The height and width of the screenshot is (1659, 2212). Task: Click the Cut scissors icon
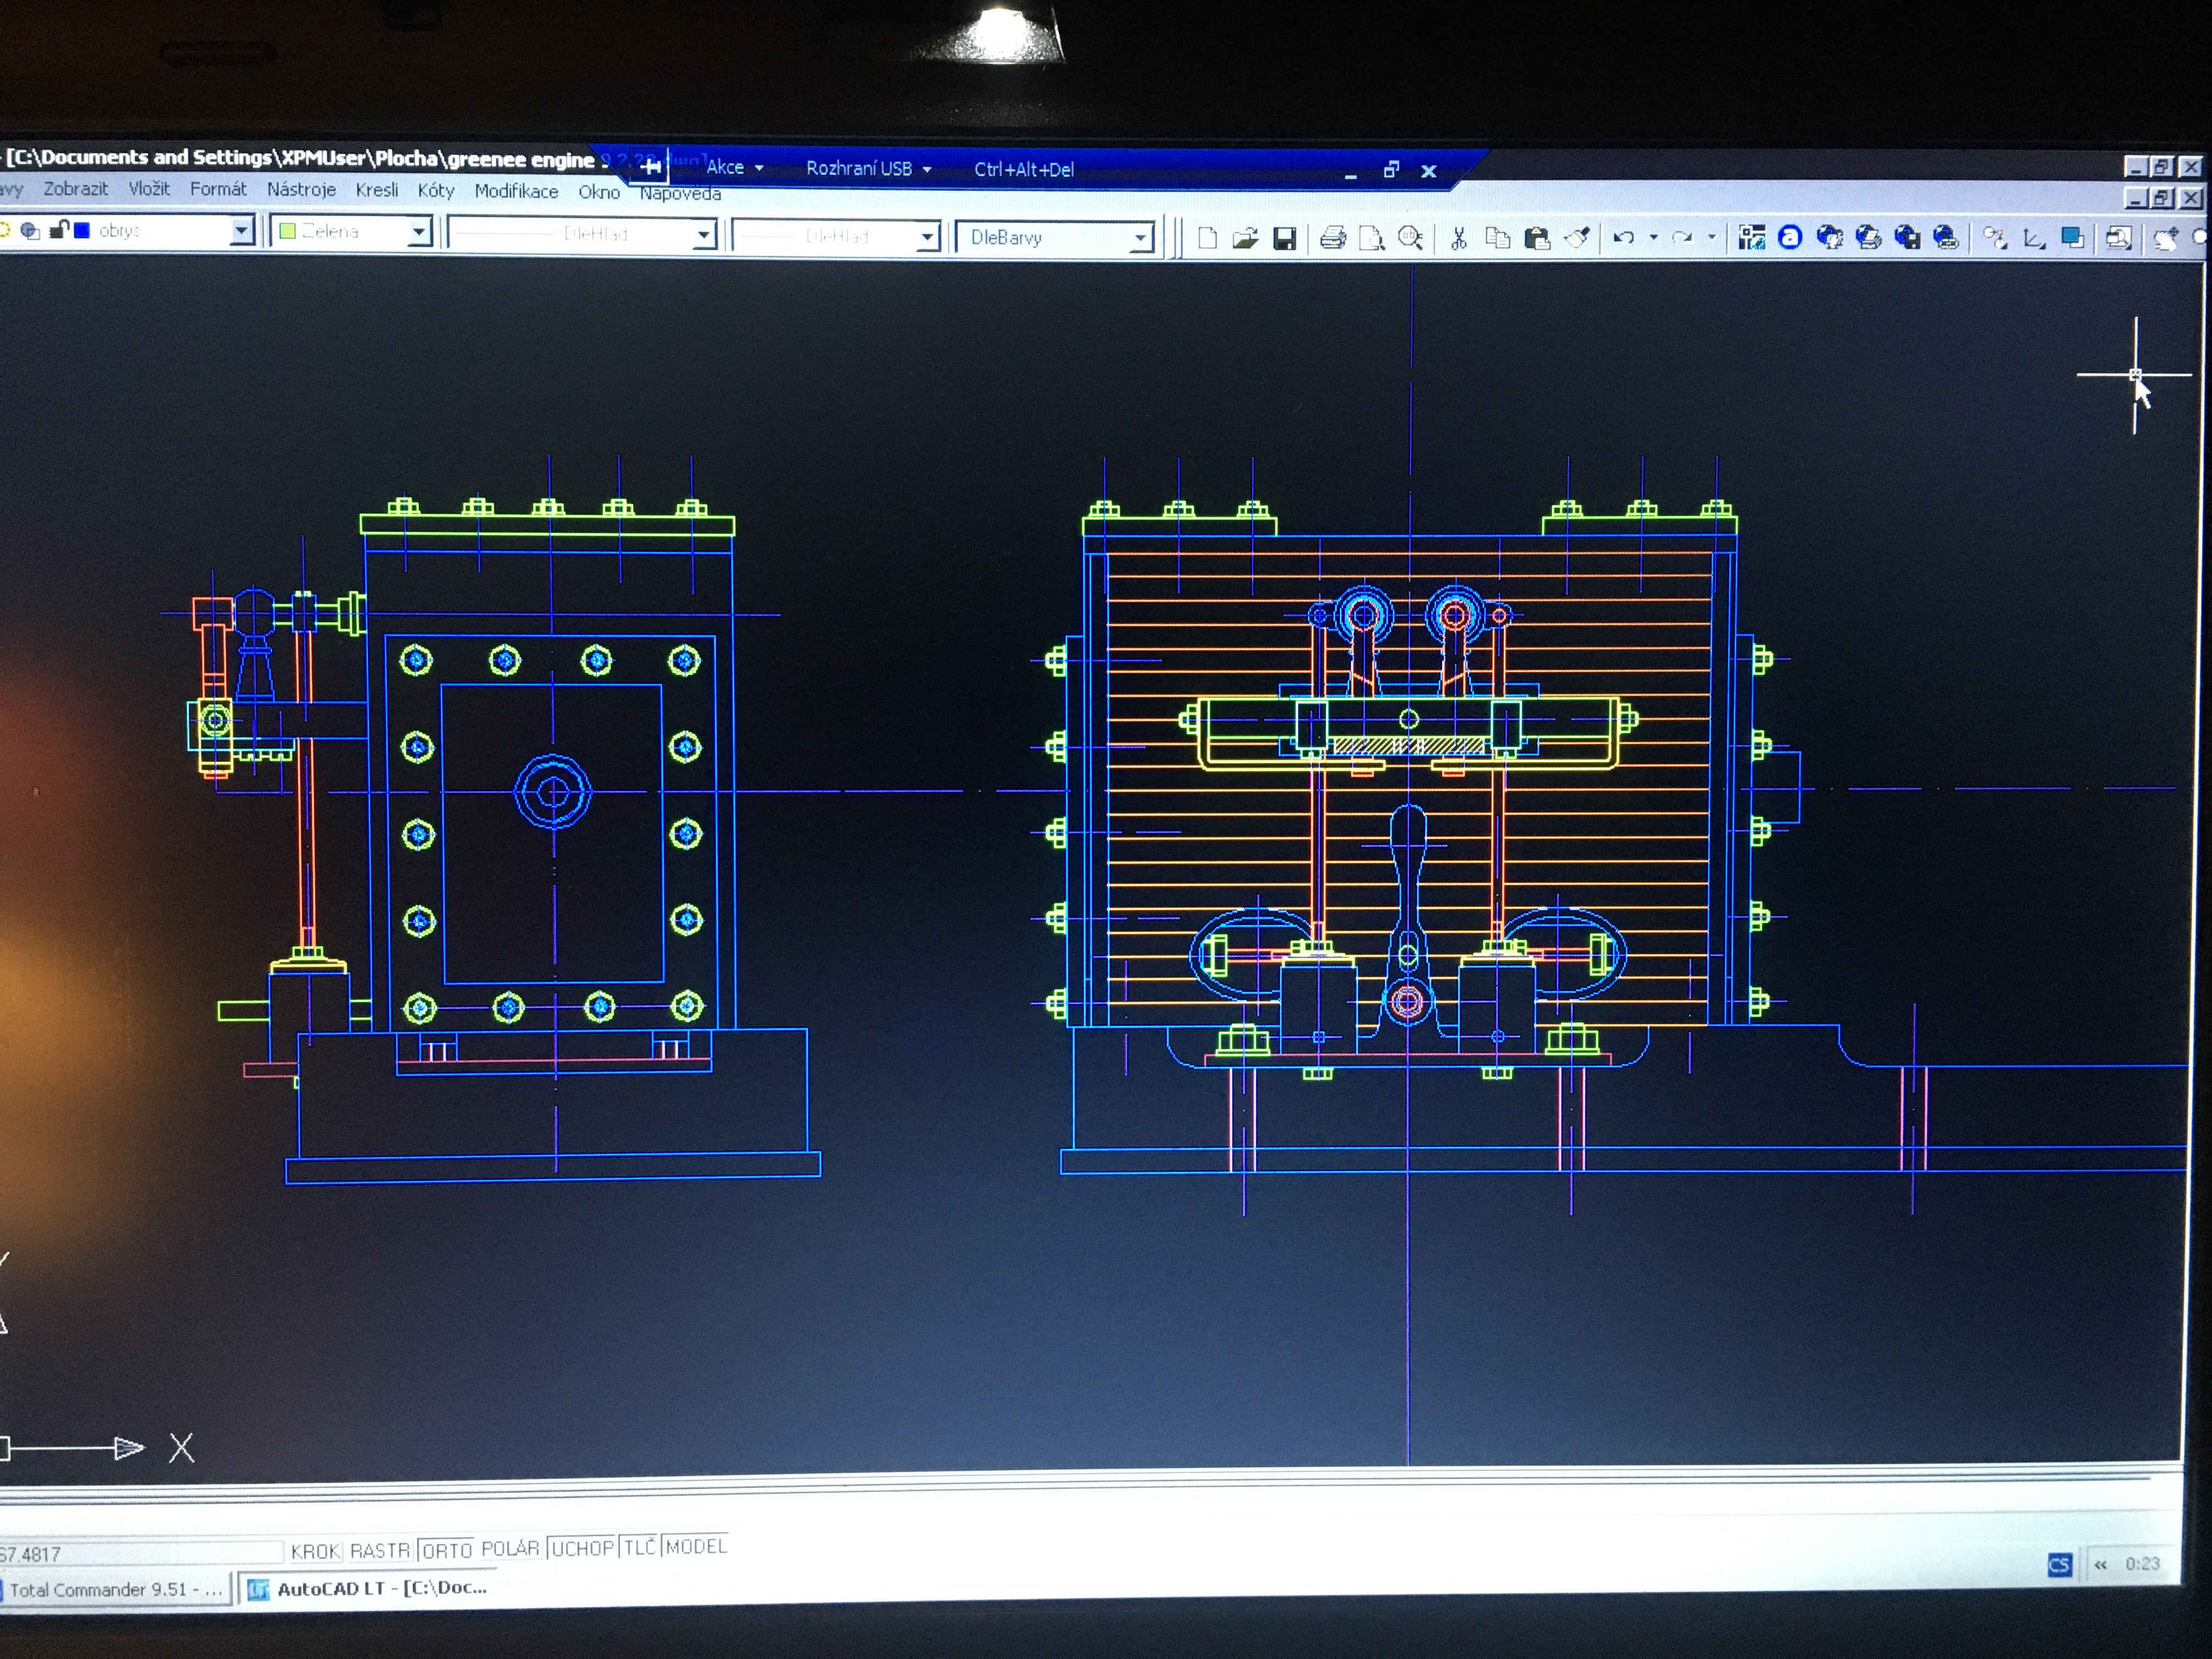coord(1458,238)
